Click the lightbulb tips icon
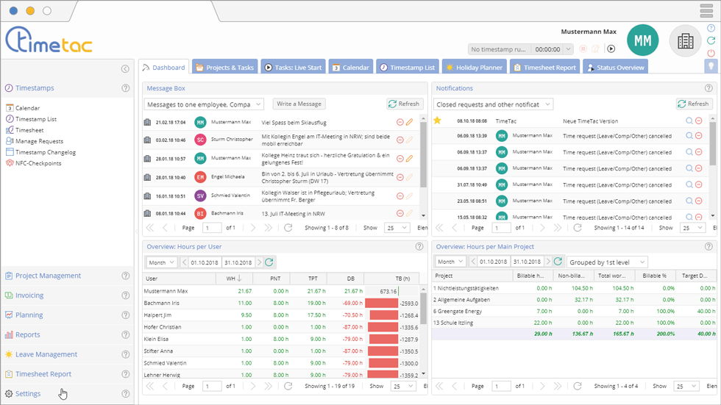 coord(711,66)
